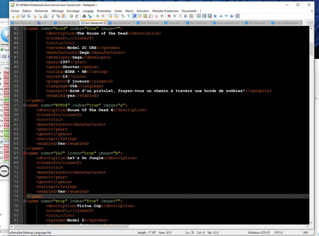Collapse the hotd game block at line 41
Screen dimensions: 319x236
point(25,29)
